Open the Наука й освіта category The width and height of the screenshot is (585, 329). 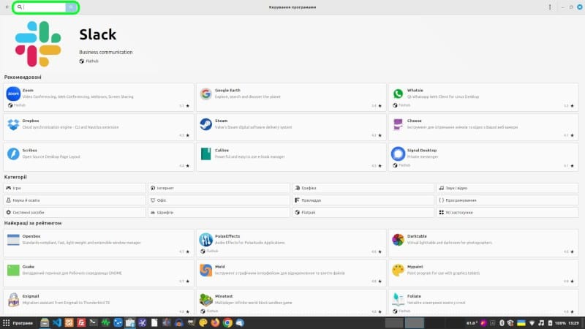pyautogui.click(x=75, y=200)
